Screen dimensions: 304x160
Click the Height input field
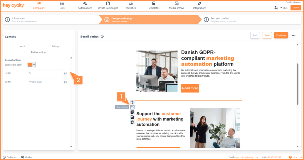[45, 73]
